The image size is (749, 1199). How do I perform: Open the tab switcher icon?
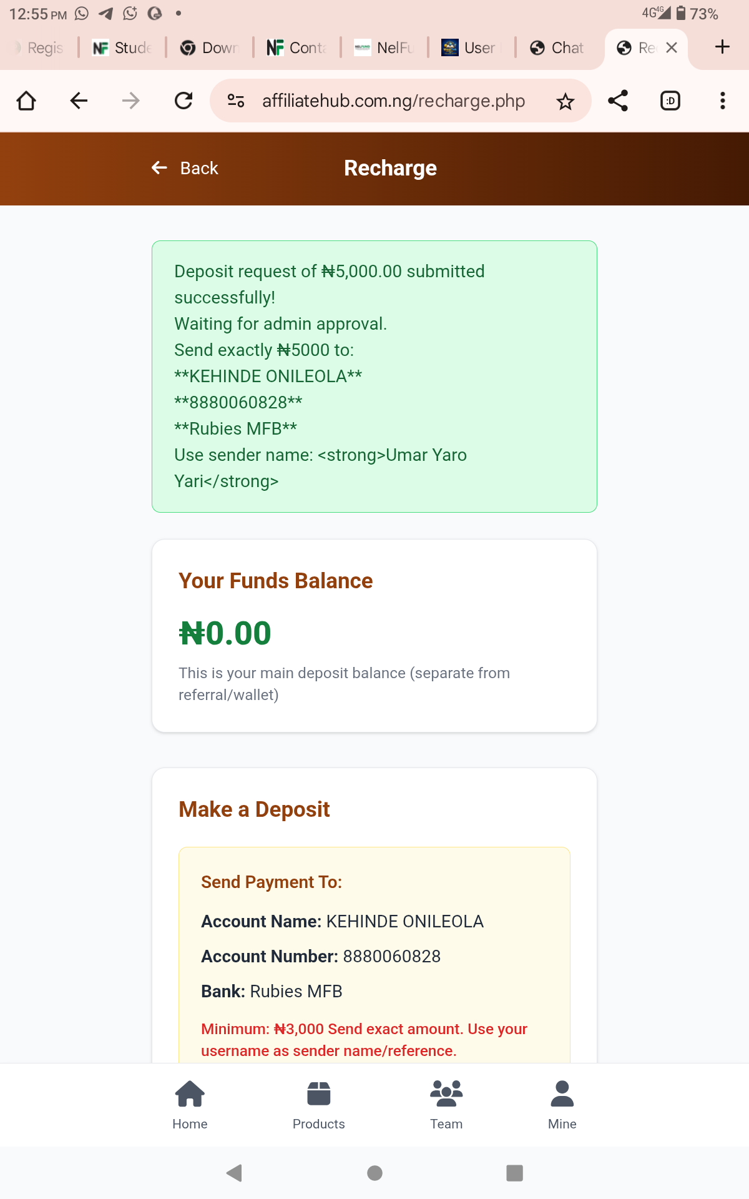[x=670, y=101]
